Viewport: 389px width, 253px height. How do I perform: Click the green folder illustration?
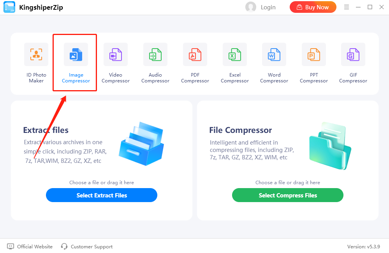(330, 146)
